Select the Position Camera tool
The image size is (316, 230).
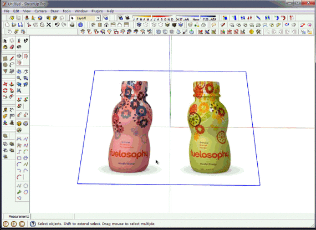(x=19, y=41)
